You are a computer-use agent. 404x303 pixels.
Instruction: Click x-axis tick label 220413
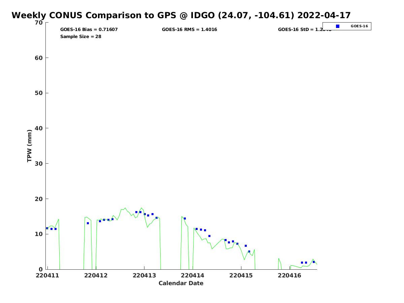[144, 275]
